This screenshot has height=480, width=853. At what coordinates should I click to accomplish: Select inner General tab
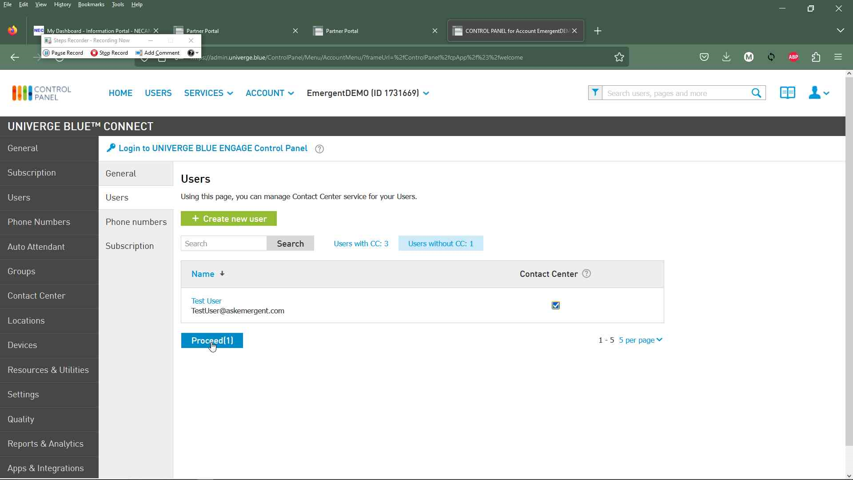coord(136,174)
